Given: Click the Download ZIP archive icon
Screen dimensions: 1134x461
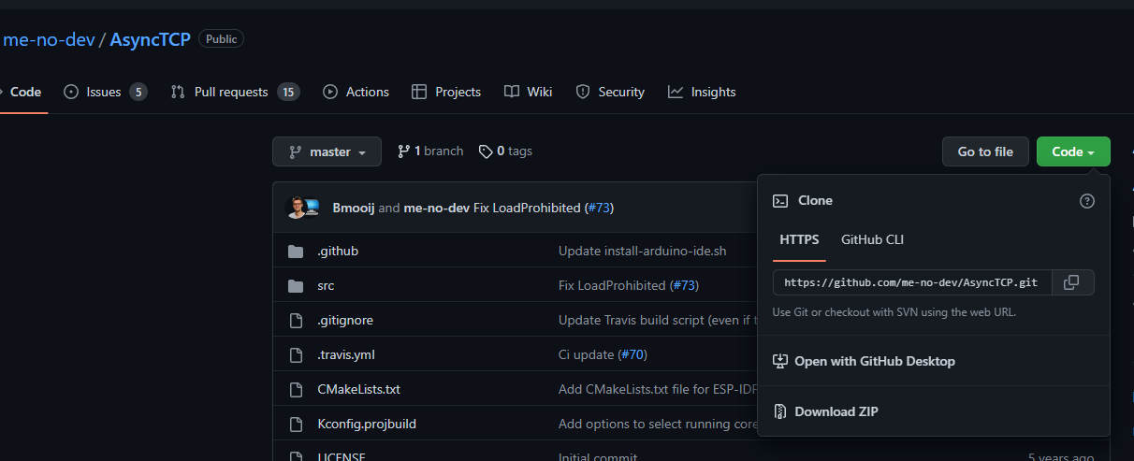Looking at the screenshot, I should pyautogui.click(x=779, y=411).
